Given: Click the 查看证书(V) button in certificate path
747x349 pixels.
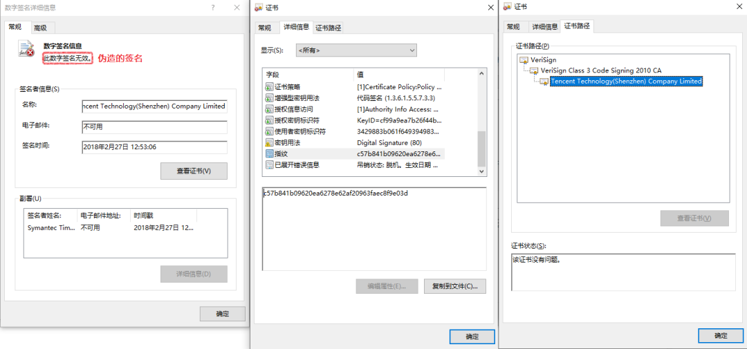Looking at the screenshot, I should 694,218.
